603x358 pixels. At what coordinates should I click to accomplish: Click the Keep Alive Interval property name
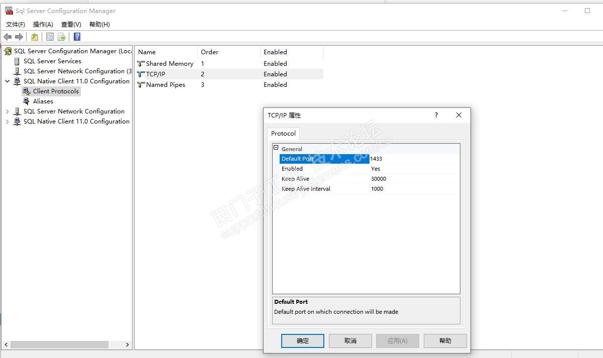tap(306, 189)
